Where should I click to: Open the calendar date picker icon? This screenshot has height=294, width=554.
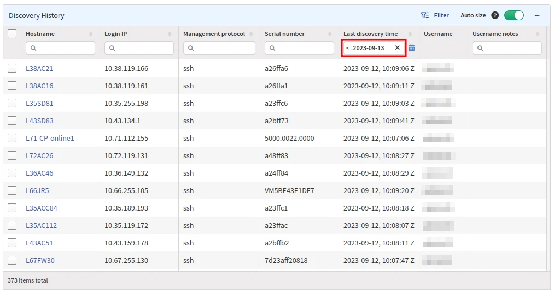pyautogui.click(x=412, y=48)
